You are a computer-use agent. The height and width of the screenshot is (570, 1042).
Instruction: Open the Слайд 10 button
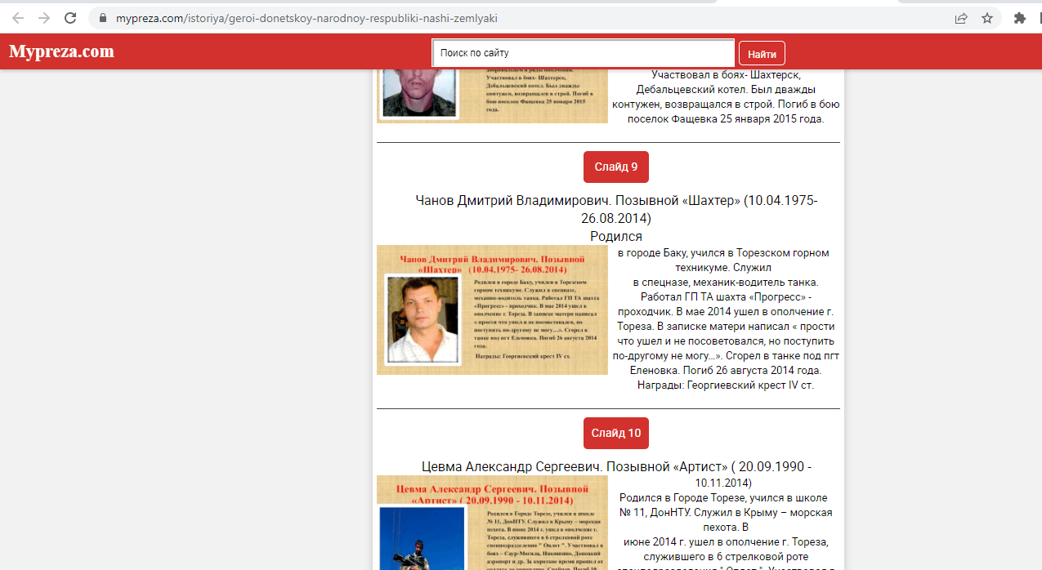(x=616, y=433)
